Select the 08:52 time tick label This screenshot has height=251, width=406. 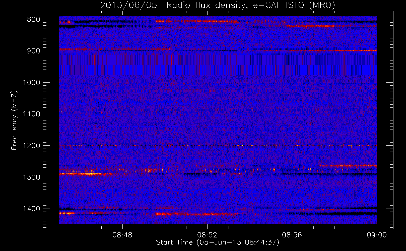[207, 235]
